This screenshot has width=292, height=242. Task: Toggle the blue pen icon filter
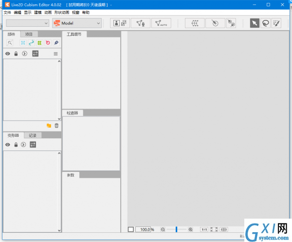click(x=56, y=43)
